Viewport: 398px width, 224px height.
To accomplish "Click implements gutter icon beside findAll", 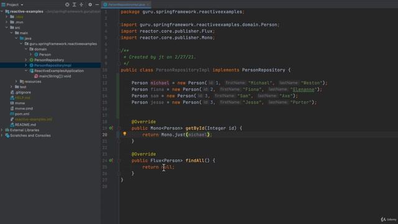I will click(111, 161).
